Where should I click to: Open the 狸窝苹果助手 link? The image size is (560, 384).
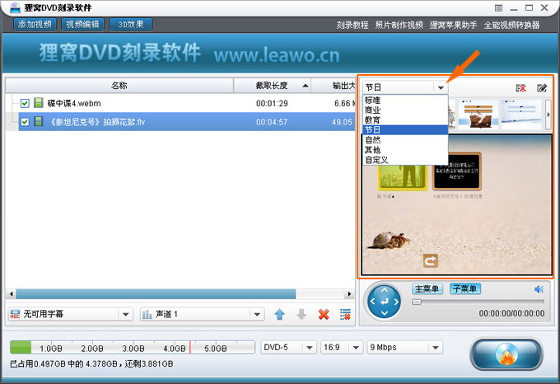point(453,25)
